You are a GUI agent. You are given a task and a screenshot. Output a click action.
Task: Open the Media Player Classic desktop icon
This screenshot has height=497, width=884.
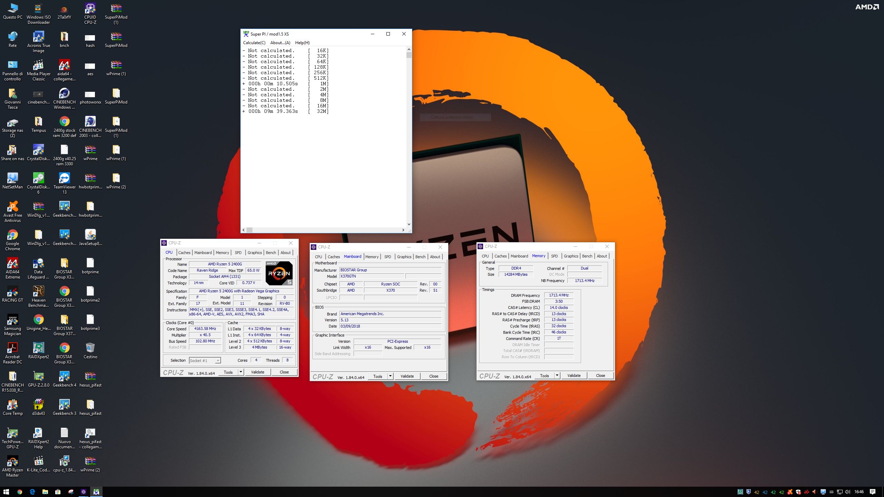(x=38, y=70)
